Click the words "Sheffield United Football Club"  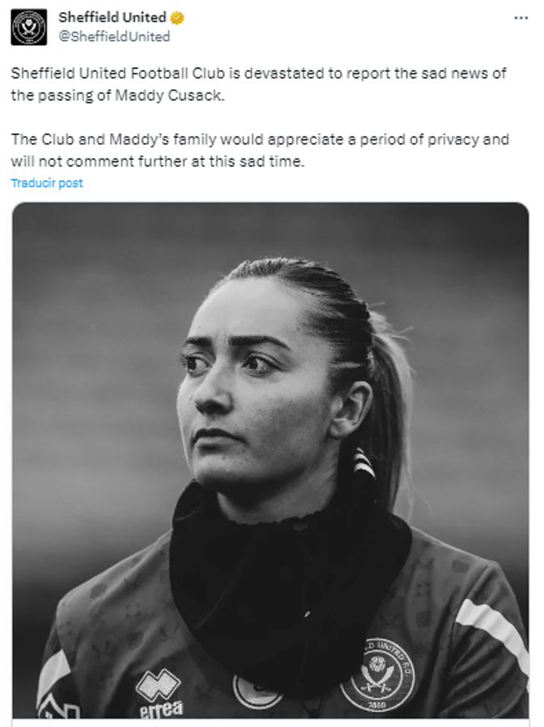[118, 73]
